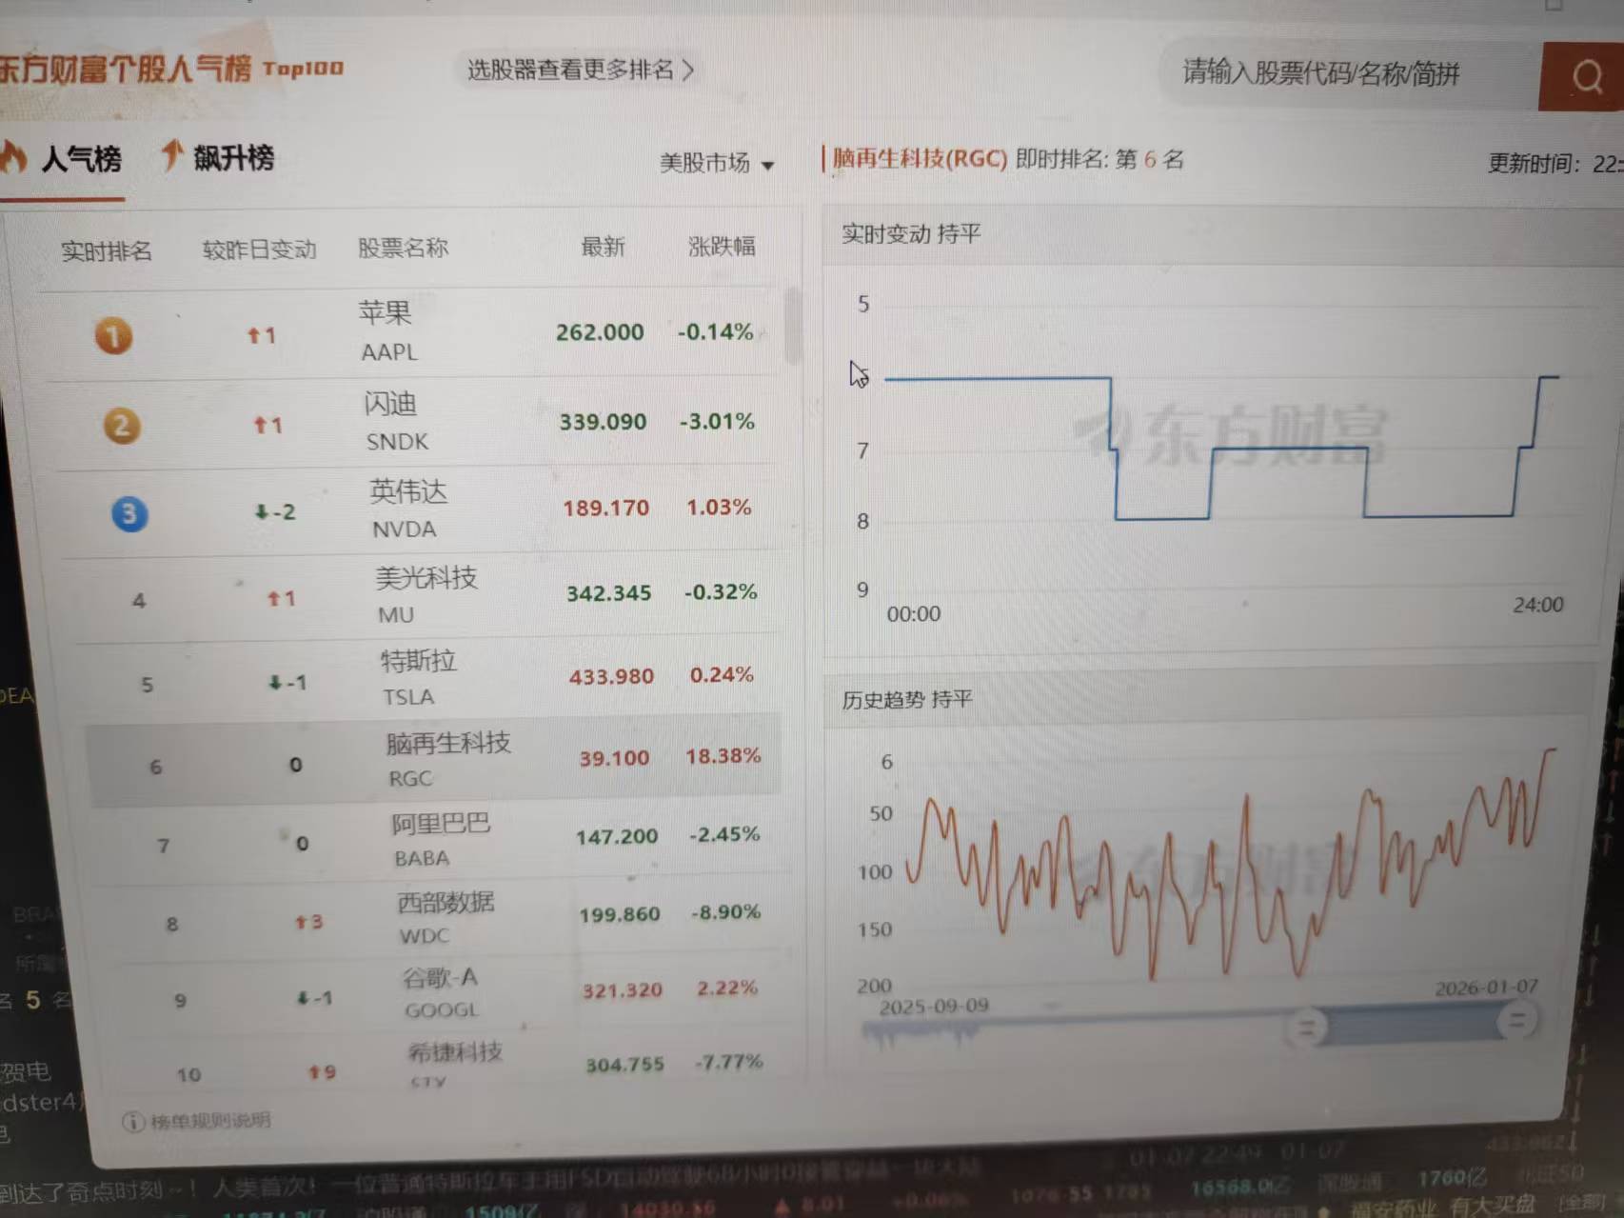Click the 321.320 latest price value
Image resolution: width=1624 pixels, height=1218 pixels.
622,990
